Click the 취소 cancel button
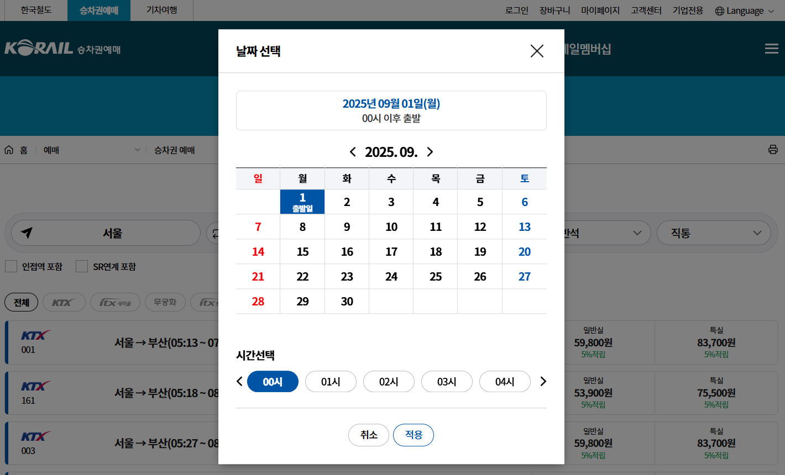Image resolution: width=785 pixels, height=475 pixels. [368, 435]
